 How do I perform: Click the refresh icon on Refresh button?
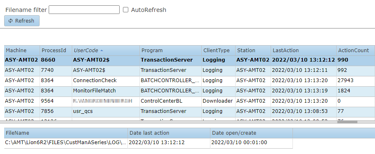[11, 21]
